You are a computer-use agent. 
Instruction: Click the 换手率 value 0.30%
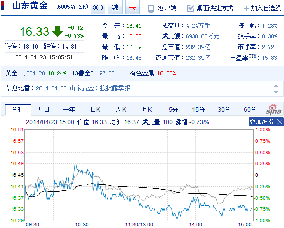pyautogui.click(x=270, y=36)
